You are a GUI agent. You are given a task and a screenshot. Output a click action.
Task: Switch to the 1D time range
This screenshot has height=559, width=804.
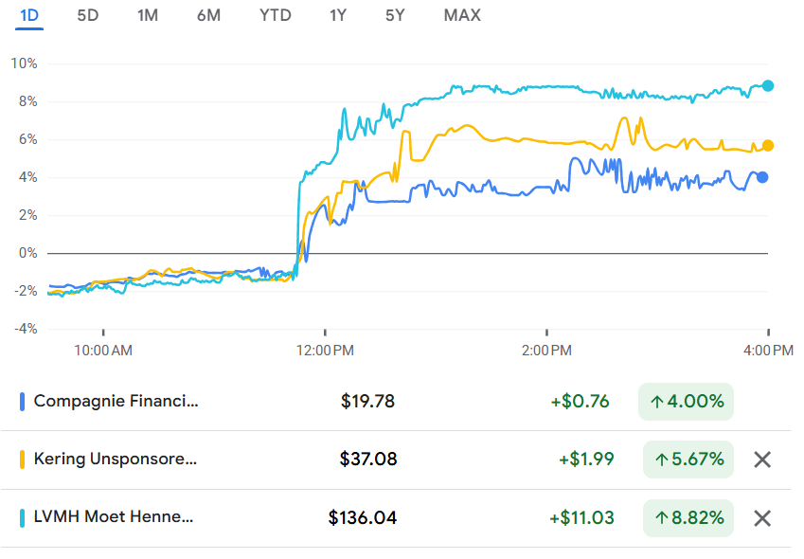point(29,15)
